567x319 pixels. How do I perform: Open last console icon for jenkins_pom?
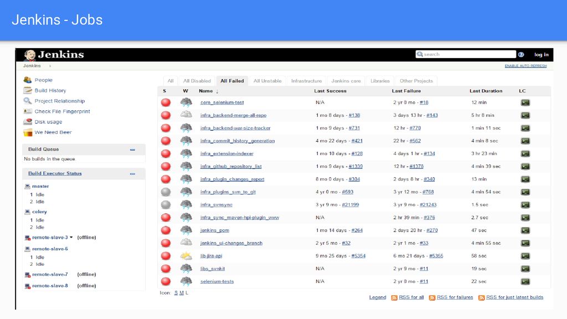click(525, 230)
